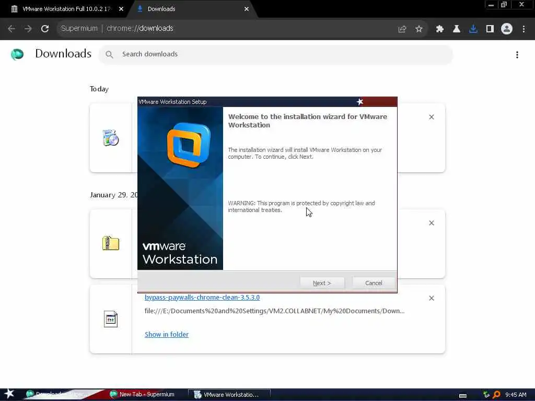Go back with the browser back arrow

[11, 29]
